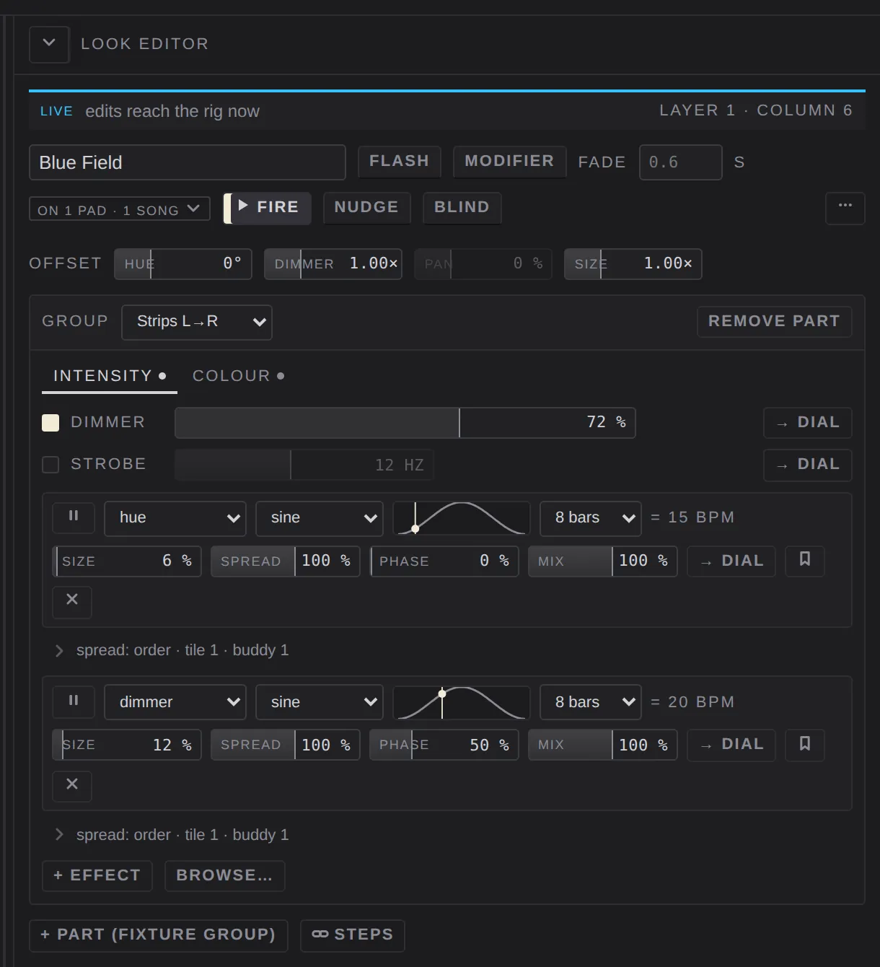This screenshot has width=880, height=967.
Task: Open the hue attribute dropdown
Action: point(175,518)
